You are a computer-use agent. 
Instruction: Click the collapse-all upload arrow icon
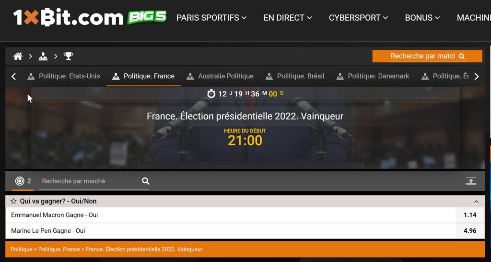[x=471, y=181]
